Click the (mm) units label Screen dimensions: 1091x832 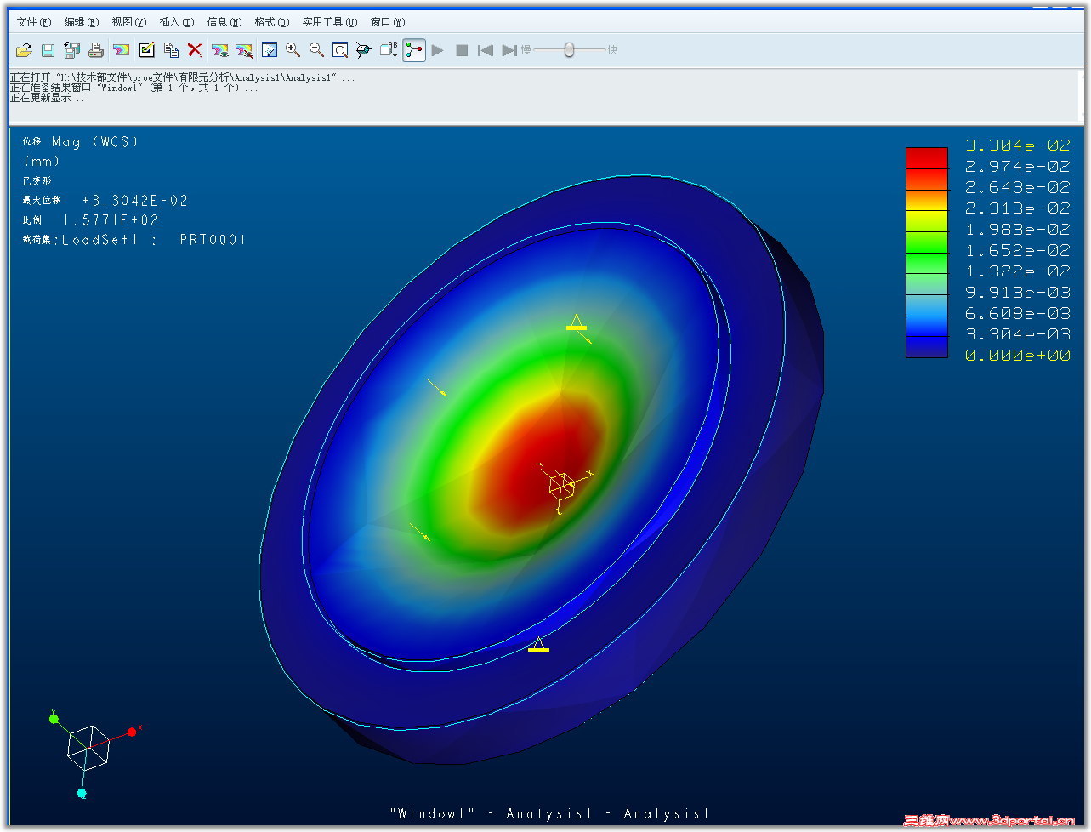click(x=42, y=162)
